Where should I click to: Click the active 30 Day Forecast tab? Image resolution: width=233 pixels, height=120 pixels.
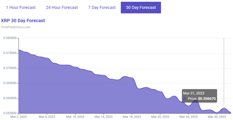(x=141, y=7)
